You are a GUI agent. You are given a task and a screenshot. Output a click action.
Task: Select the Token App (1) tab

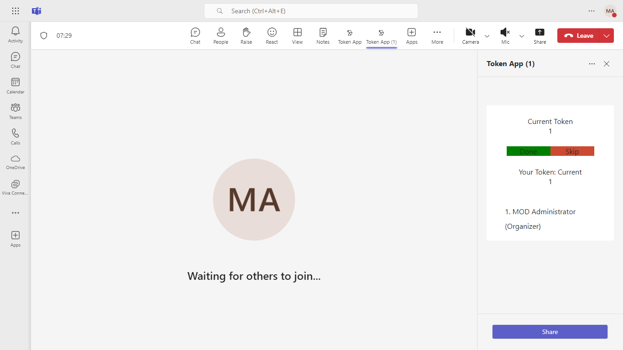381,36
